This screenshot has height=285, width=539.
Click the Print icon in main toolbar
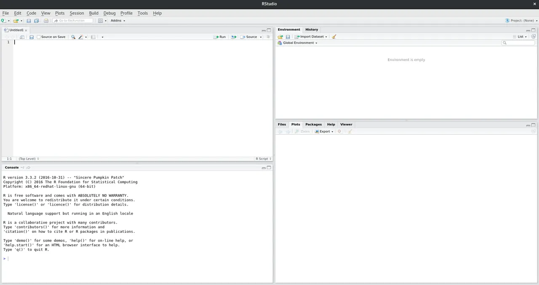click(x=46, y=21)
